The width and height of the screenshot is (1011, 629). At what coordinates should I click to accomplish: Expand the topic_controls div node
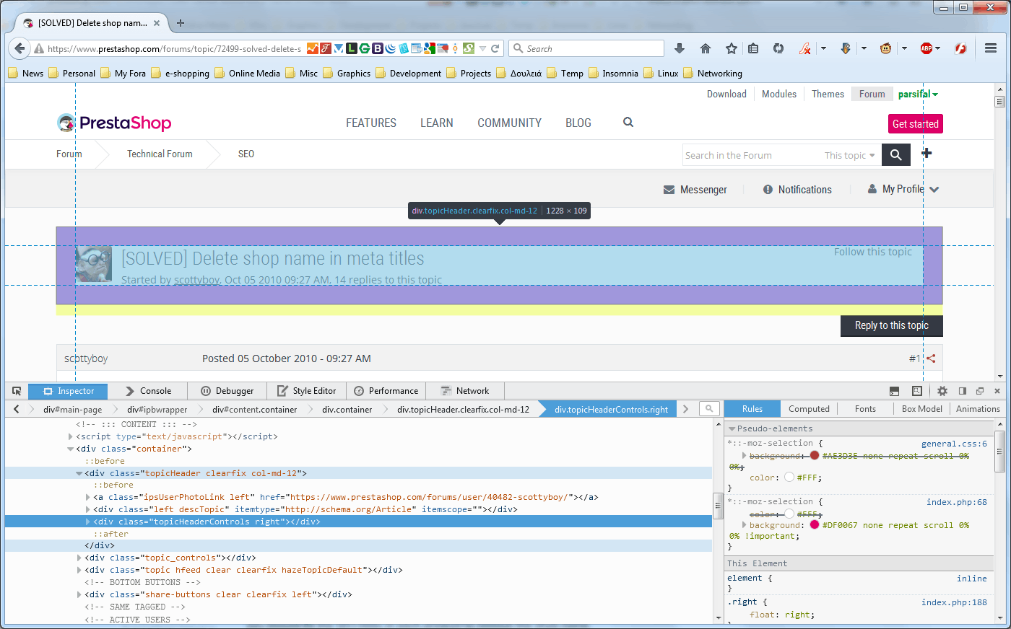tap(79, 558)
